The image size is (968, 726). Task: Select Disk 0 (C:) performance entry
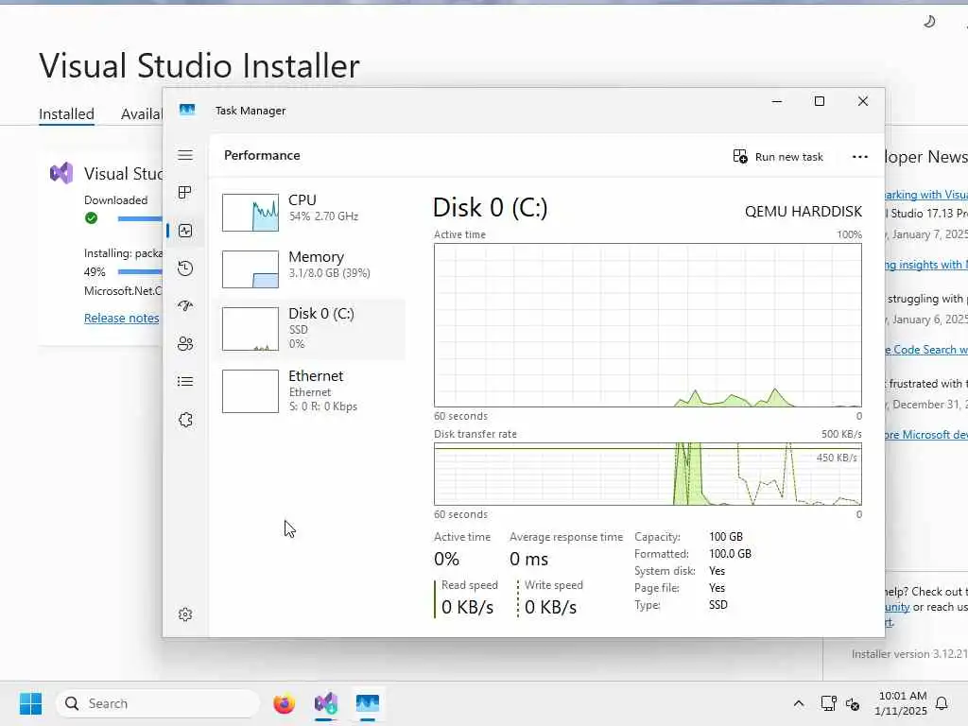309,329
